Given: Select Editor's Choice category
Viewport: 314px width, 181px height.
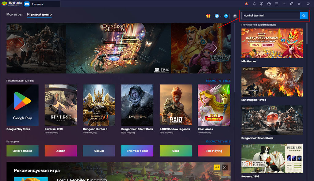Looking at the screenshot, I should click(22, 151).
